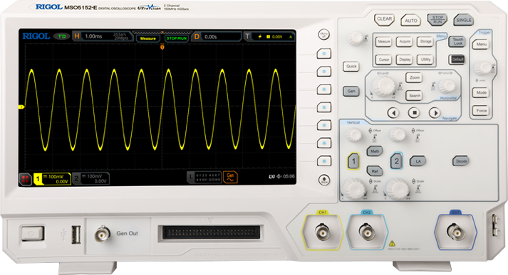The height and width of the screenshot is (275, 508).
Task: Click the navigate left arrow button
Action: 393,113
